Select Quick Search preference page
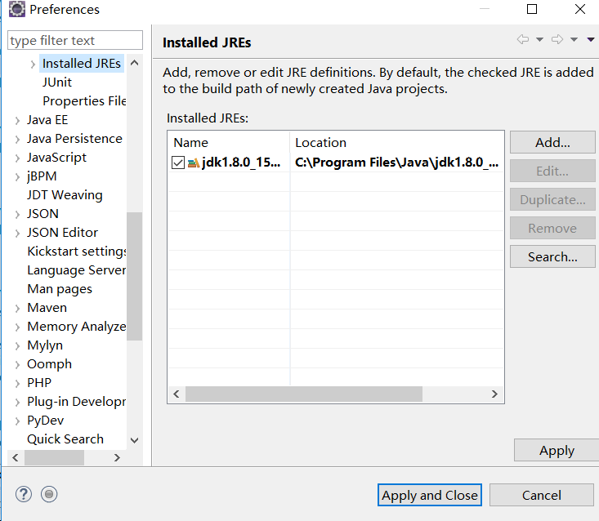This screenshot has width=599, height=521. coord(65,439)
